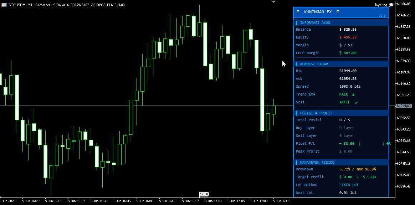This screenshot has width=415, height=205.
Task: Click the Free Margin label
Action: click(308, 53)
